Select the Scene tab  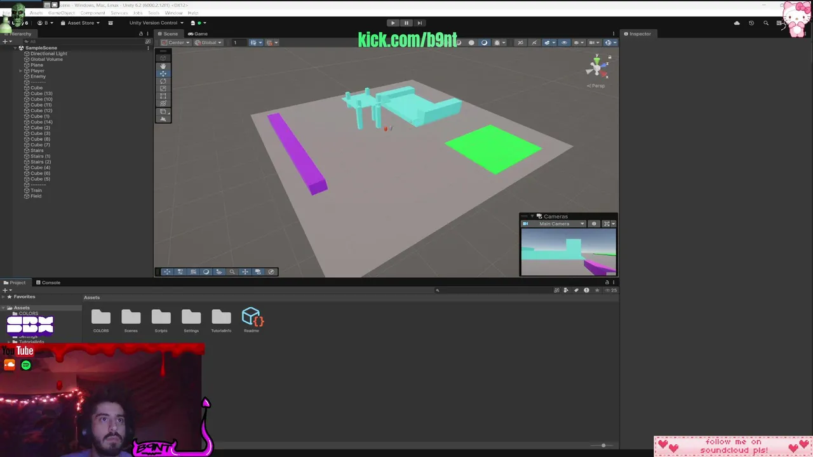pos(168,34)
